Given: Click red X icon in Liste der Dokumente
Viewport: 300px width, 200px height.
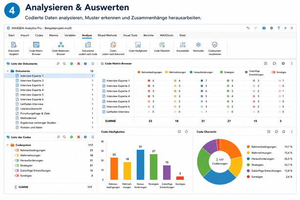Looking at the screenshot, I should 79,63.
